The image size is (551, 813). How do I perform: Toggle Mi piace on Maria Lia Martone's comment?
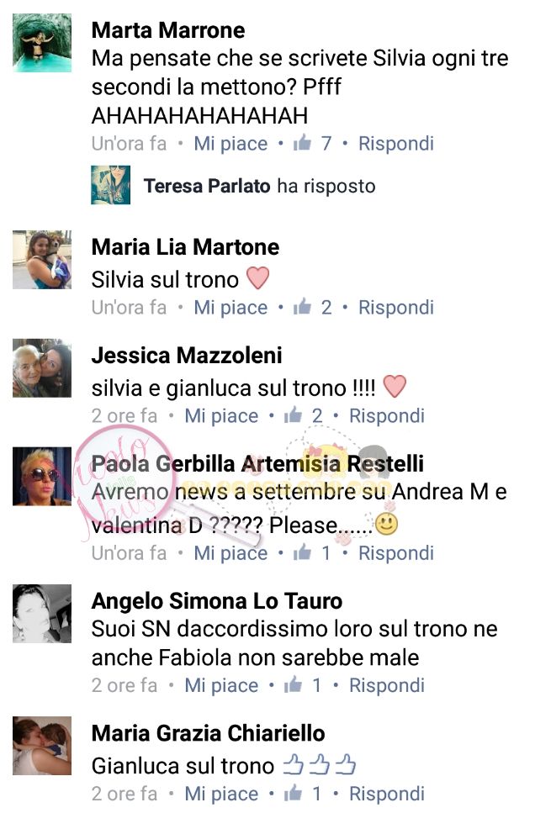click(x=230, y=308)
